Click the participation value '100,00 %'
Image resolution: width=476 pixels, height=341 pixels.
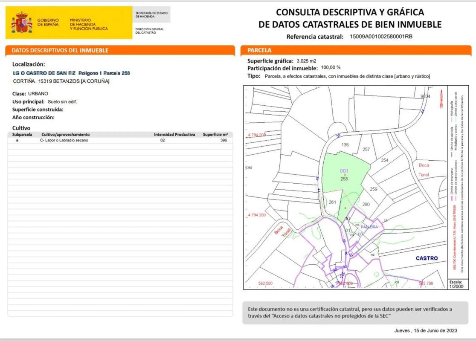point(331,67)
